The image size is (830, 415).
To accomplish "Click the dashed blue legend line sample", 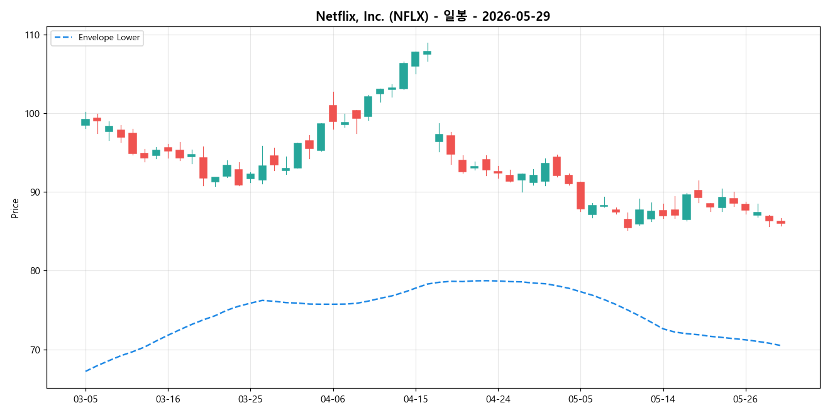I will click(x=64, y=38).
